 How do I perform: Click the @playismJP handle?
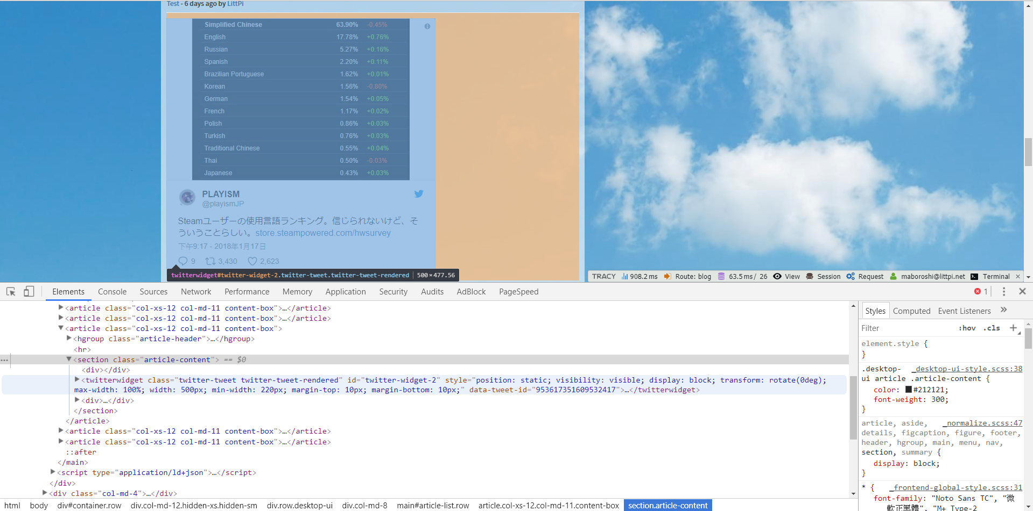(223, 204)
